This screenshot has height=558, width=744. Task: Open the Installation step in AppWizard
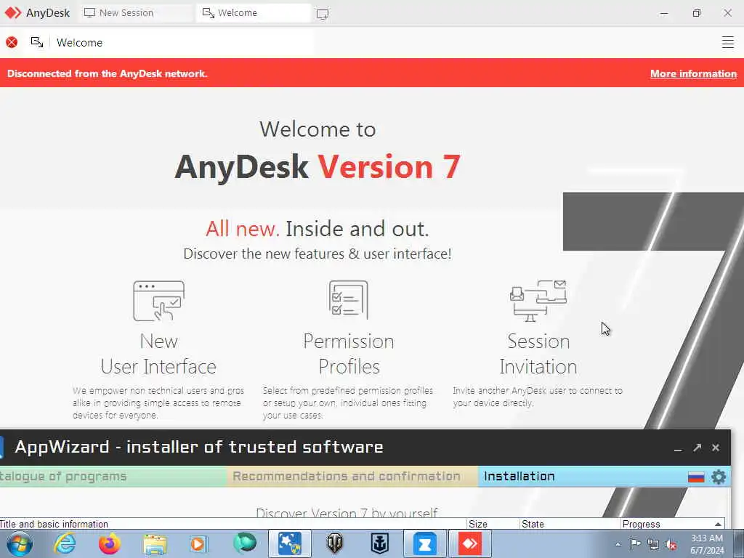click(x=519, y=477)
